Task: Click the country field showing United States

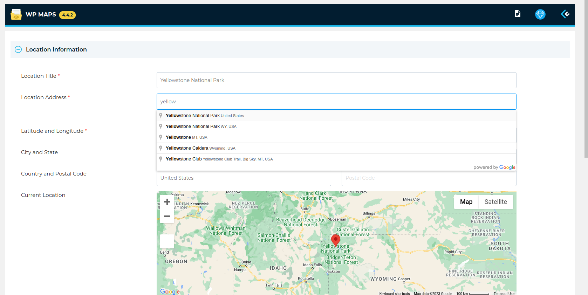Action: 244,178
